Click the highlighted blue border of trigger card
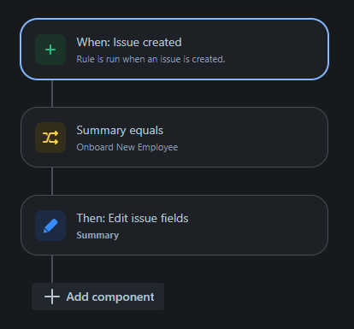Image resolution: width=354 pixels, height=329 pixels. [x=174, y=19]
